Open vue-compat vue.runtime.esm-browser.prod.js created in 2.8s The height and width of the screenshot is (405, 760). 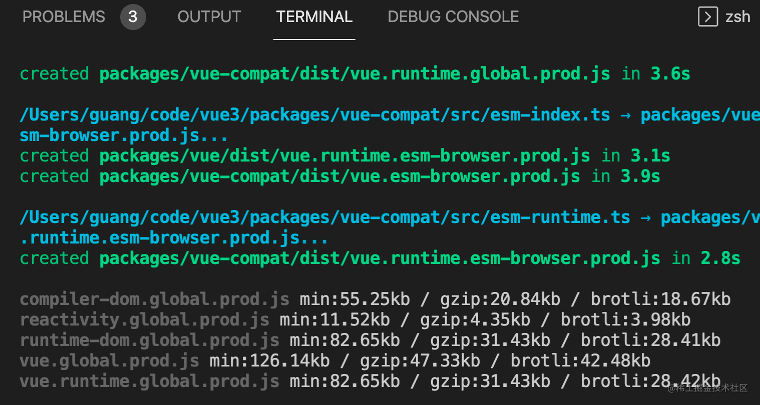click(379, 258)
